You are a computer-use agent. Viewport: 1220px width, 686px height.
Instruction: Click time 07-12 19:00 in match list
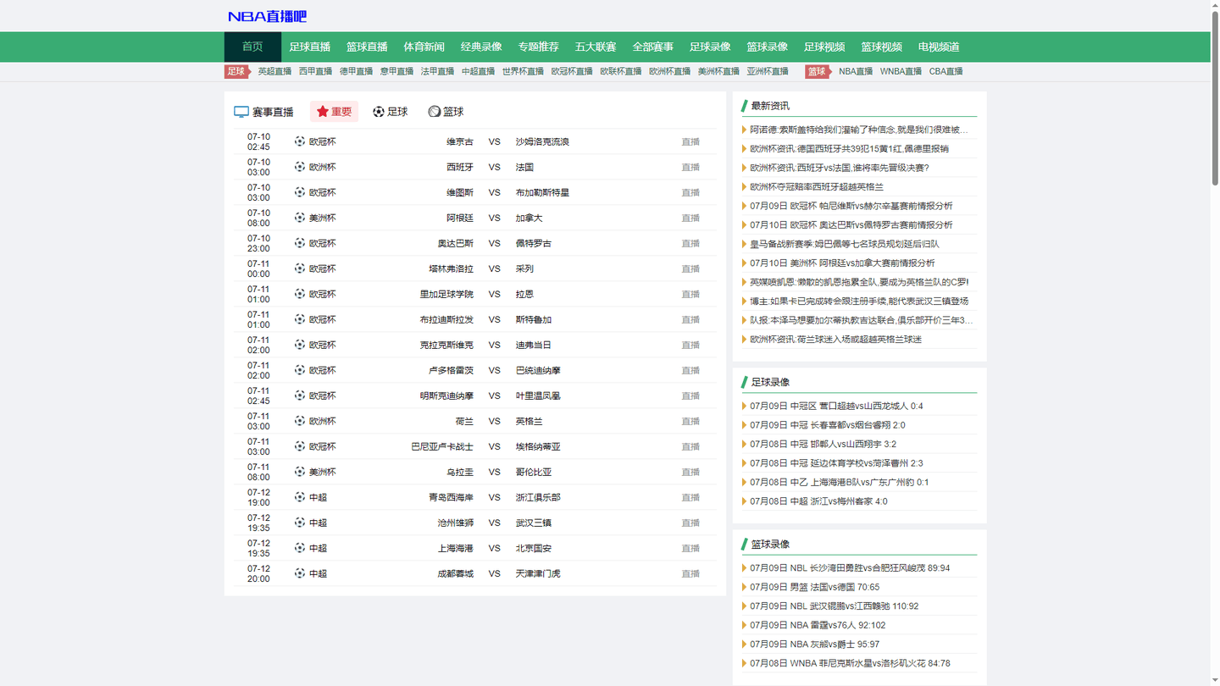[258, 497]
